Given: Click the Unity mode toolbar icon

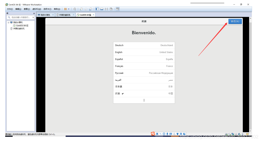Looking at the screenshot, I should pyautogui.click(x=111, y=9).
